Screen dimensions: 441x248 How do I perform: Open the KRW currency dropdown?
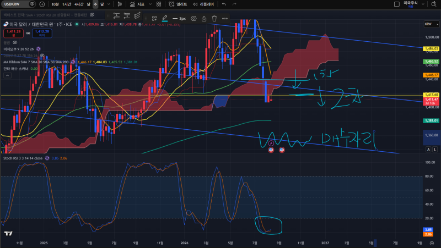tap(431, 24)
